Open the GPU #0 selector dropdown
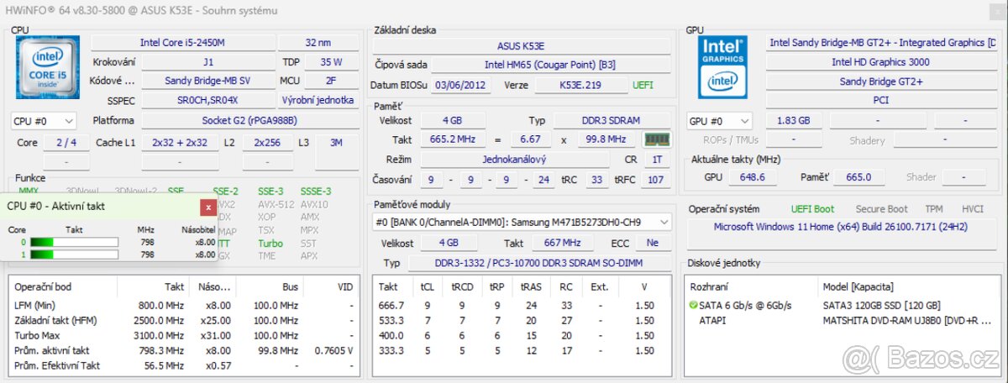Image resolution: width=1008 pixels, height=383 pixels. coord(720,121)
